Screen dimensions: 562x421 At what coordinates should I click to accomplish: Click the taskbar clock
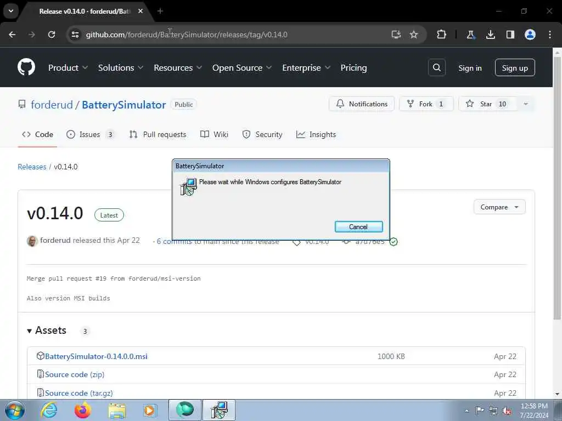pyautogui.click(x=533, y=411)
